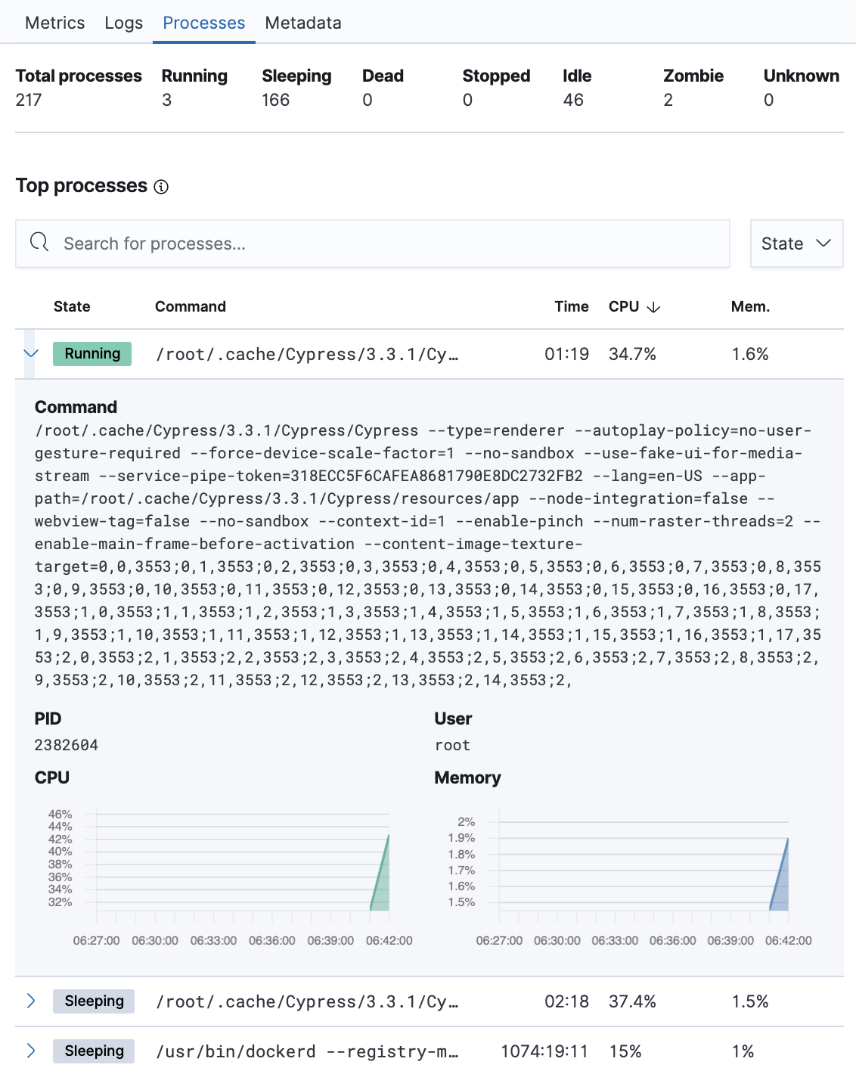This screenshot has width=856, height=1074.
Task: Click the info icon beside Top processes
Action: tap(162, 186)
